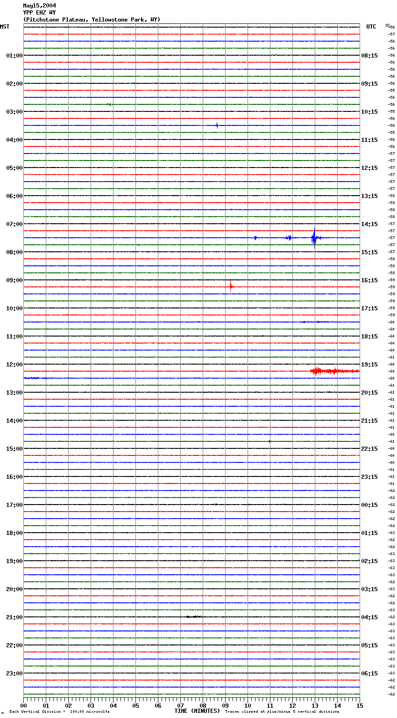Click the green blip on the trace before 15:00
This screenshot has width=397, height=718.
270,441
